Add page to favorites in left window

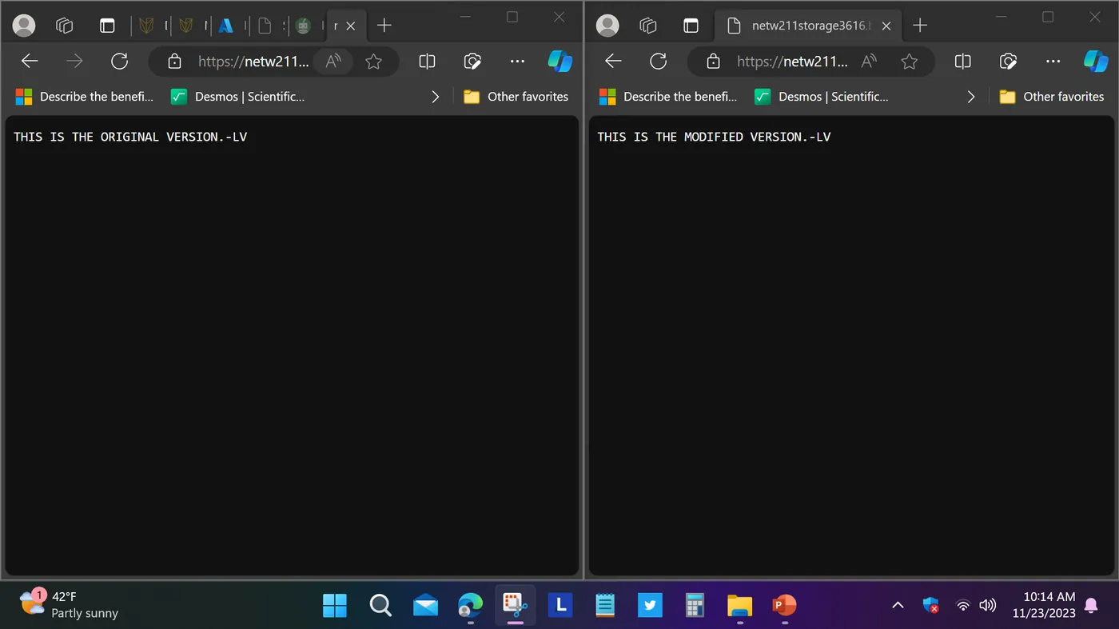point(373,62)
